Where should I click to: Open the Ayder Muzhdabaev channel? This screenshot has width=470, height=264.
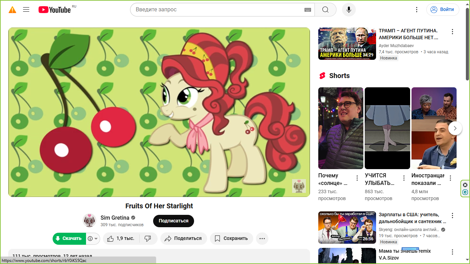396,46
